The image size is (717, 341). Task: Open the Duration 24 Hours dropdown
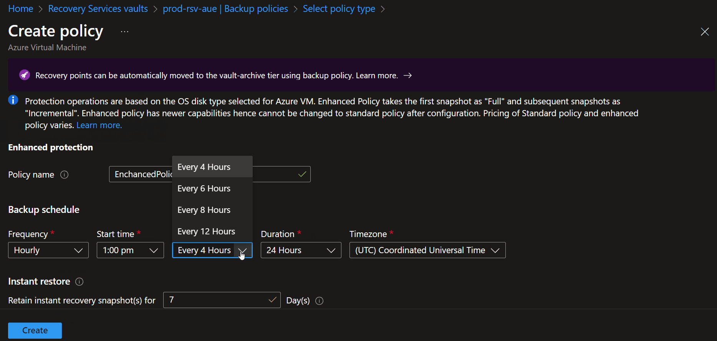coord(301,250)
